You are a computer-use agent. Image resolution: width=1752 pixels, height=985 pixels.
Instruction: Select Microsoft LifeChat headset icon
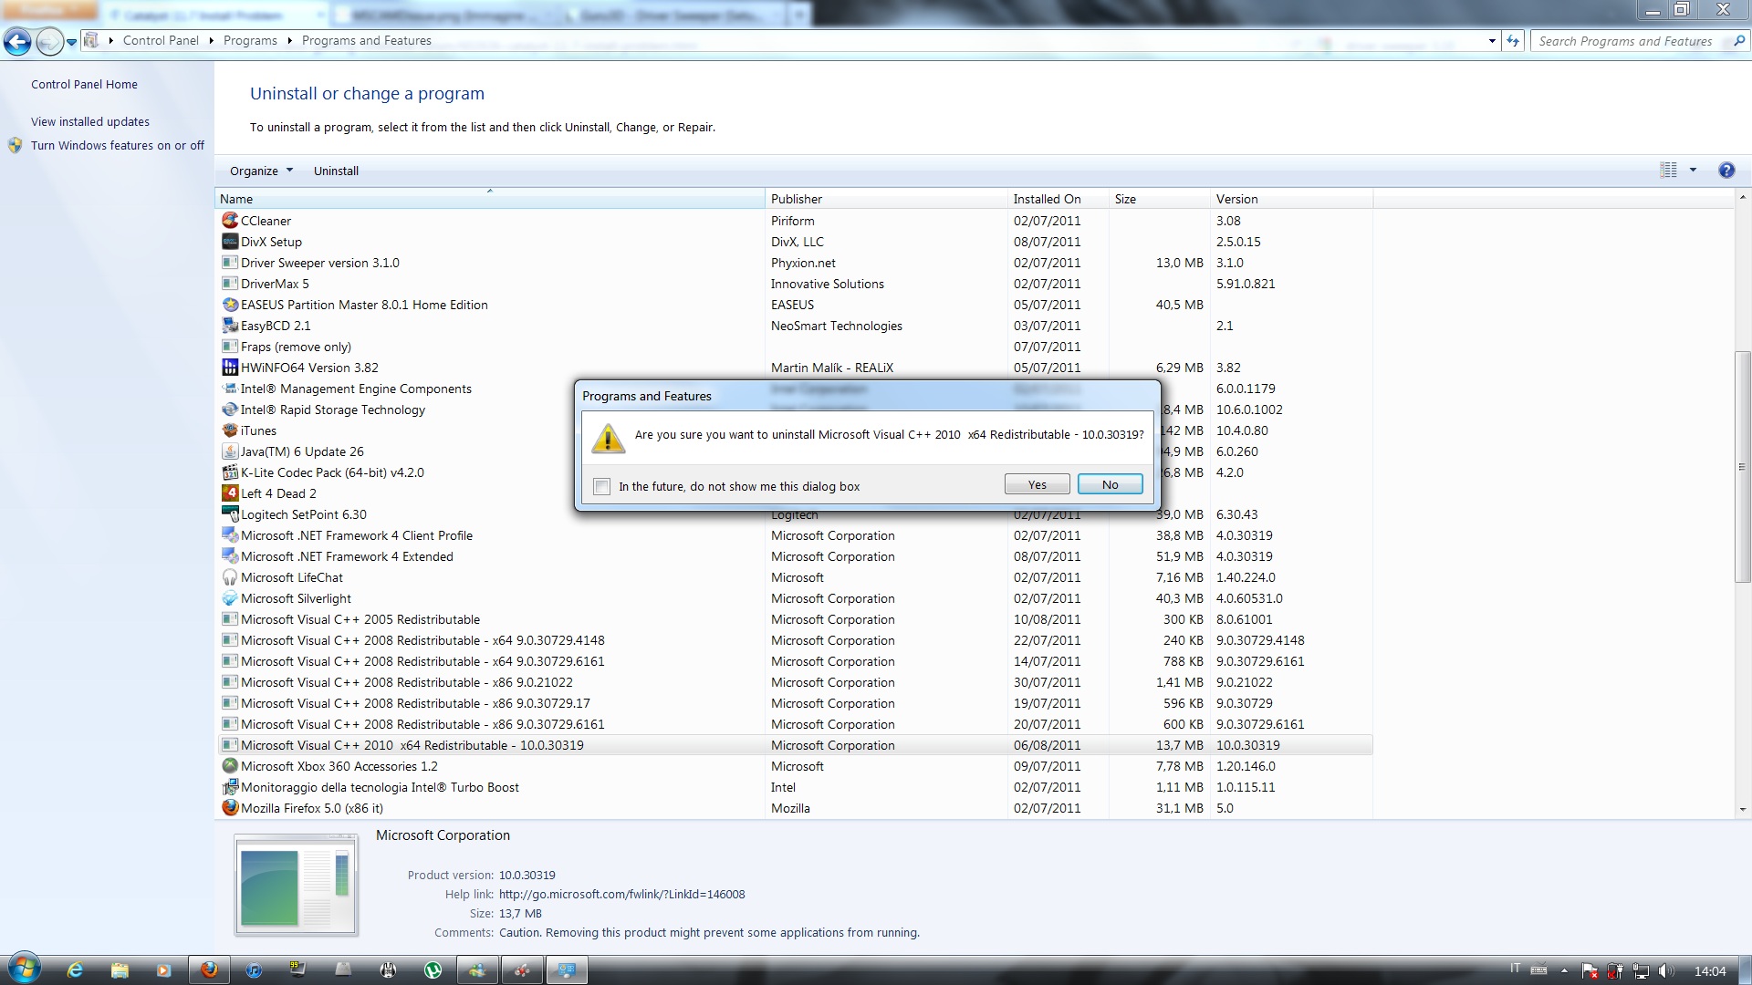[230, 577]
